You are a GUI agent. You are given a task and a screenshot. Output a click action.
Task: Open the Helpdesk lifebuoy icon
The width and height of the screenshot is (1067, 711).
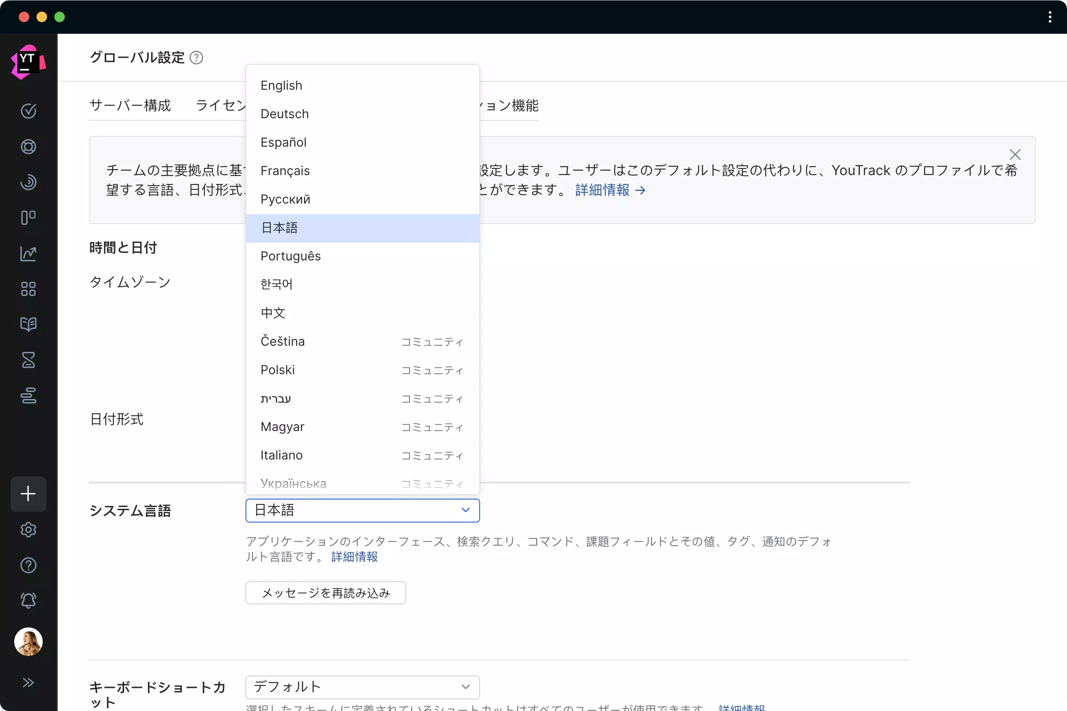coord(28,147)
